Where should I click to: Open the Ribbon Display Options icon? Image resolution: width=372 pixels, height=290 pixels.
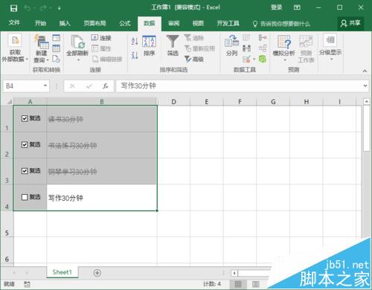tap(297, 7)
